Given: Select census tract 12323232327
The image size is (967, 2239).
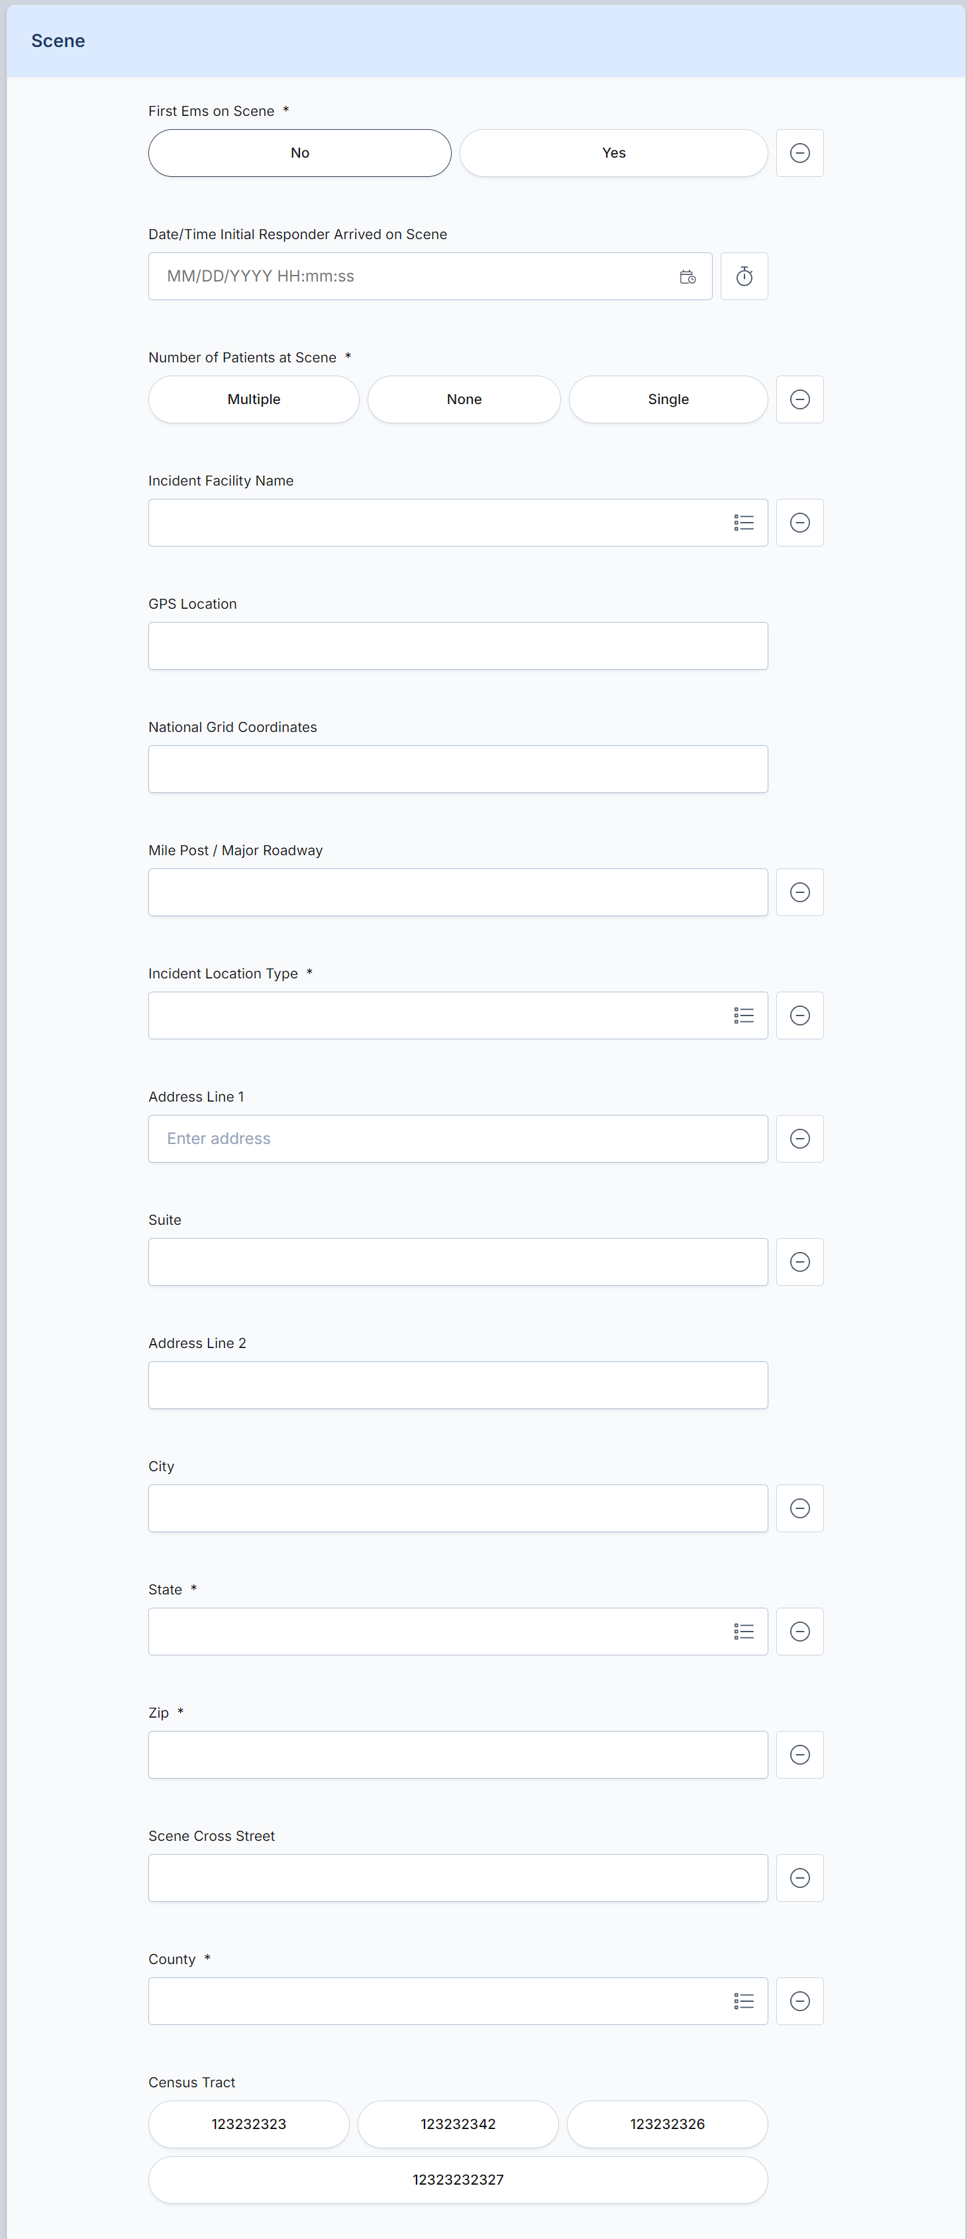Looking at the screenshot, I should coord(458,2180).
